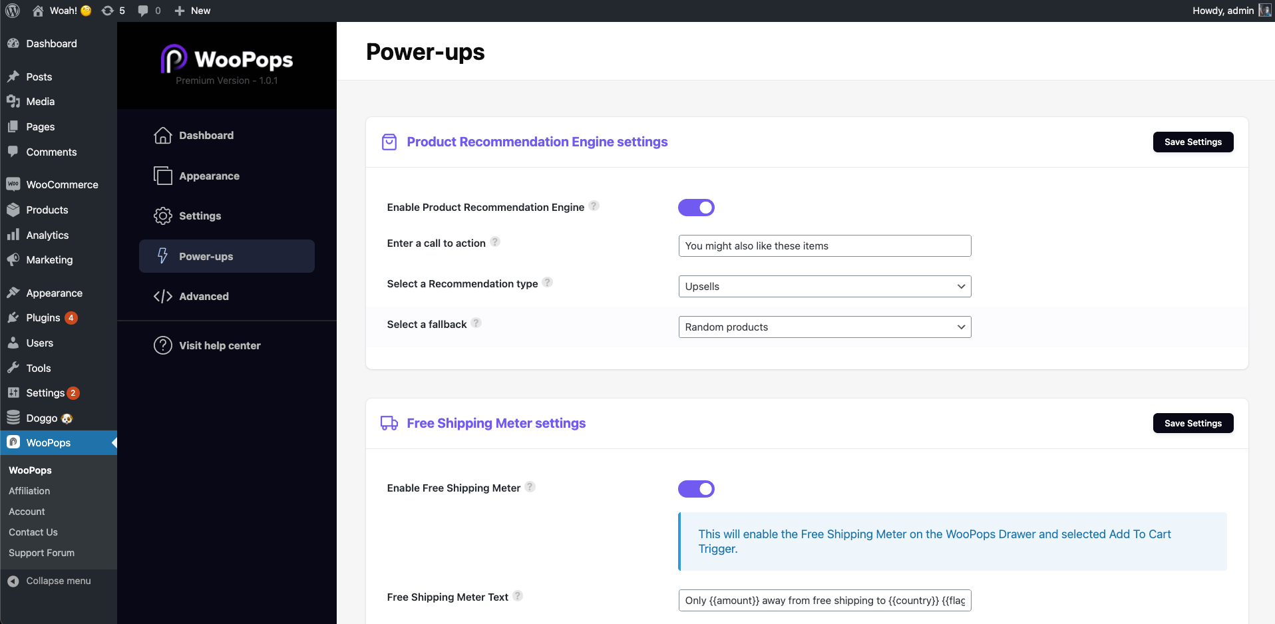Open Contact Us submenu link
The image size is (1275, 624).
pyautogui.click(x=33, y=532)
